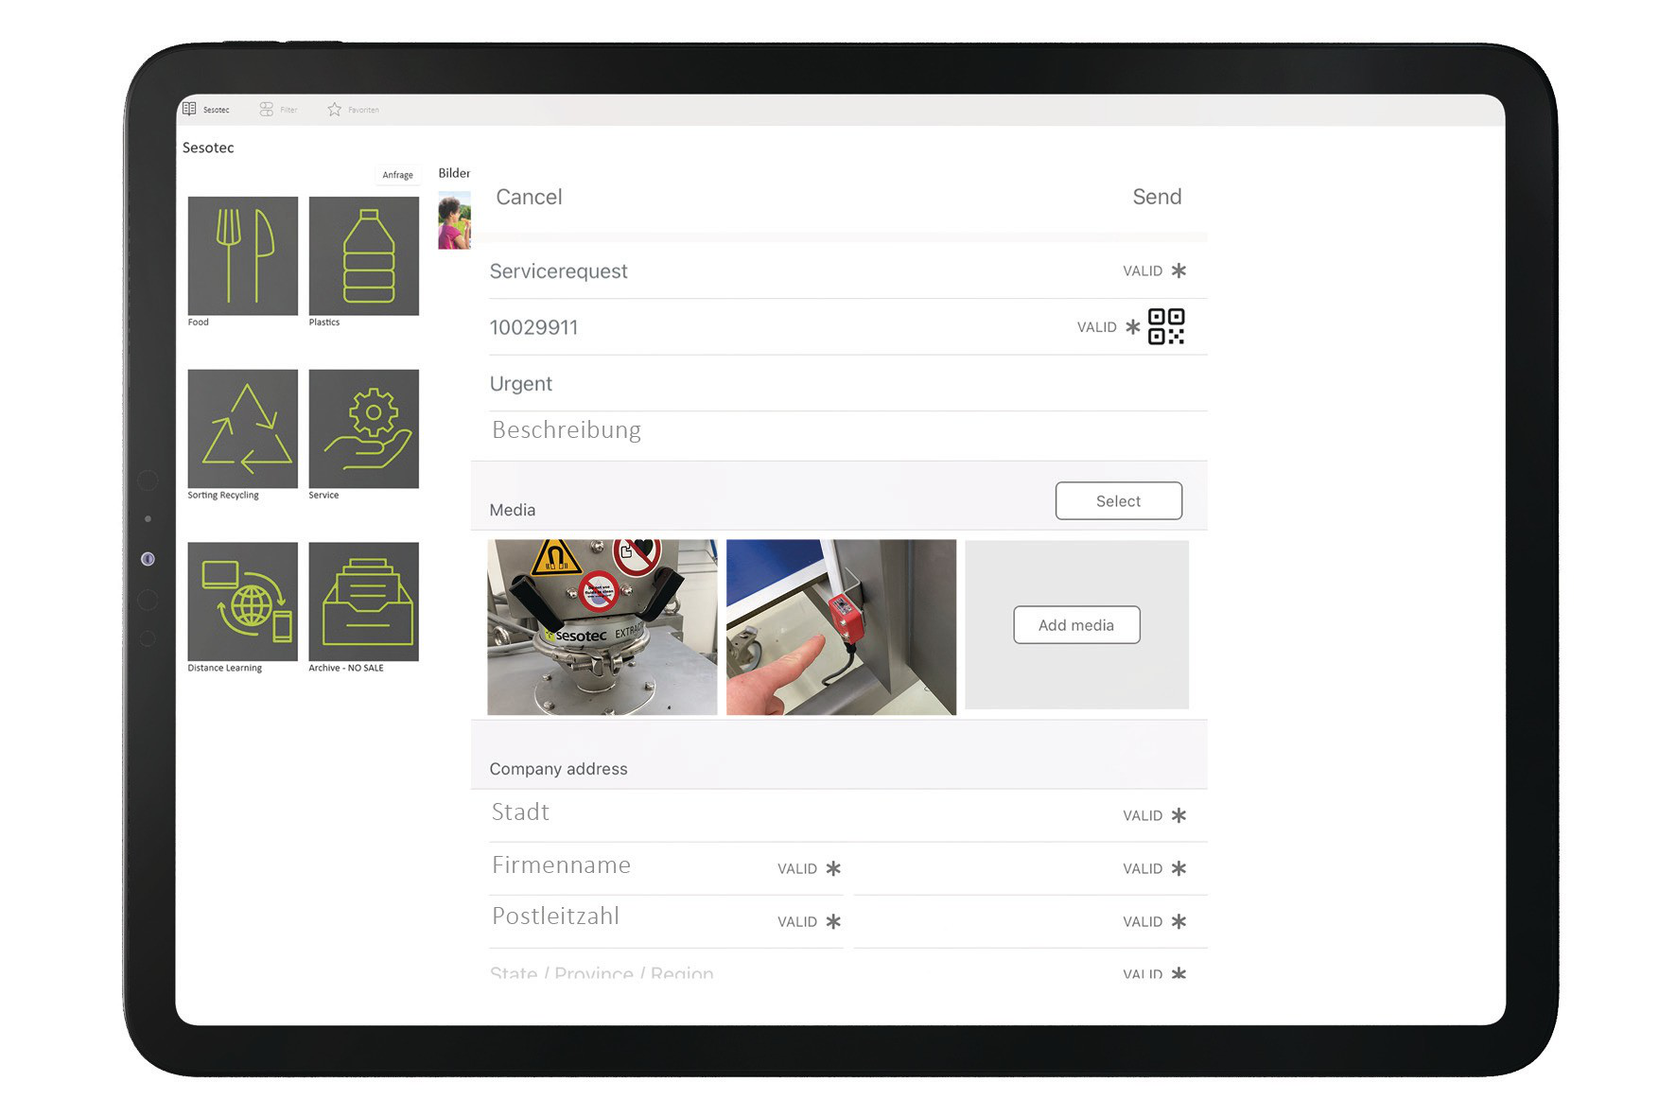
Task: Click the Bilder heading
Action: (x=454, y=173)
